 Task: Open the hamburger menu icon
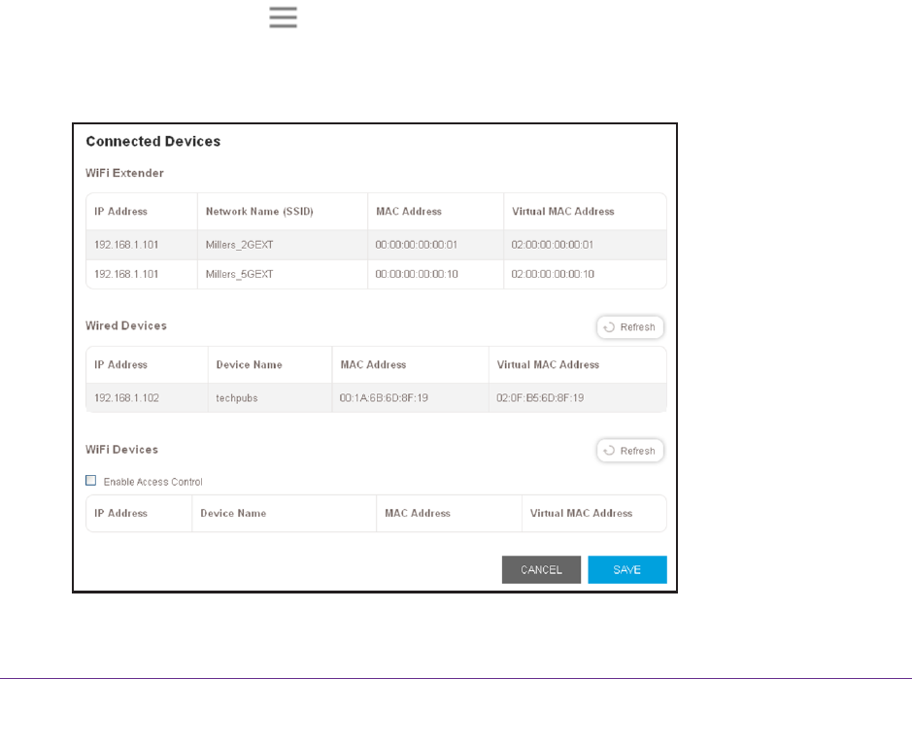[284, 17]
